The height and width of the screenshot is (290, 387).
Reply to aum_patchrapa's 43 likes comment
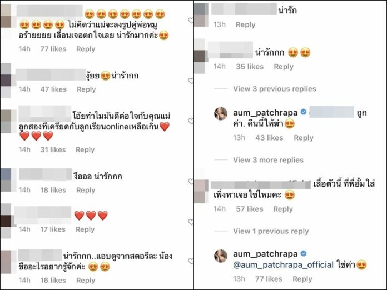click(x=304, y=138)
